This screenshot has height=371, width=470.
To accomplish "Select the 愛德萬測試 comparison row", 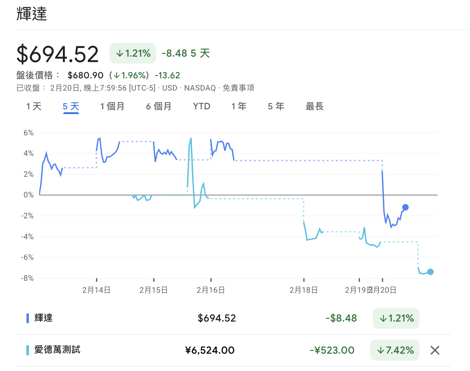I will click(x=57, y=350).
